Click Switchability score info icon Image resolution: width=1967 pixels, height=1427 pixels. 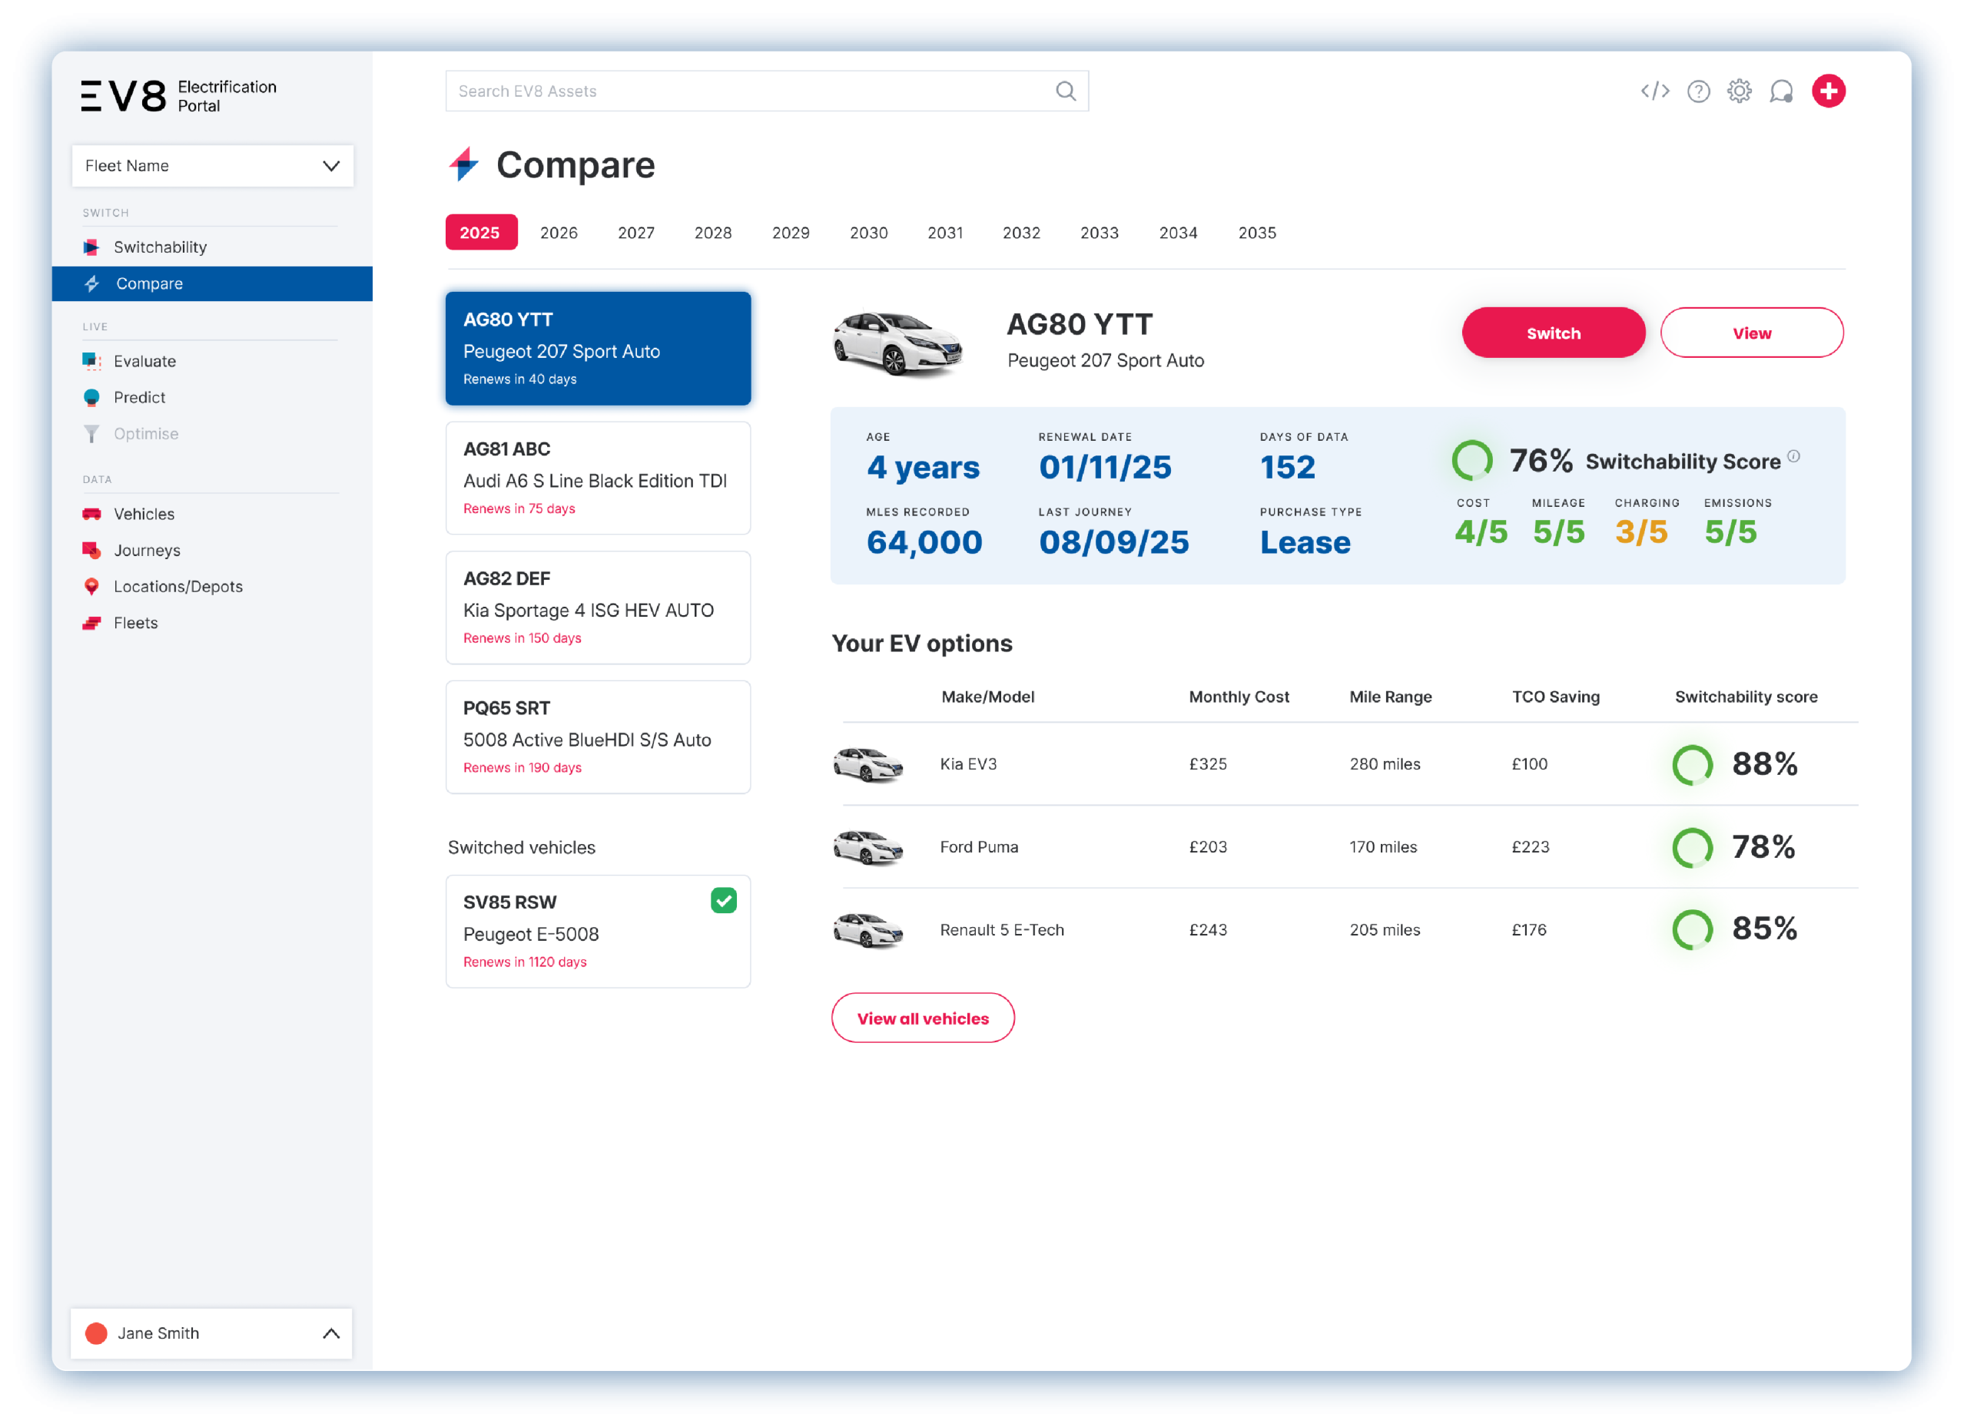click(x=1793, y=456)
